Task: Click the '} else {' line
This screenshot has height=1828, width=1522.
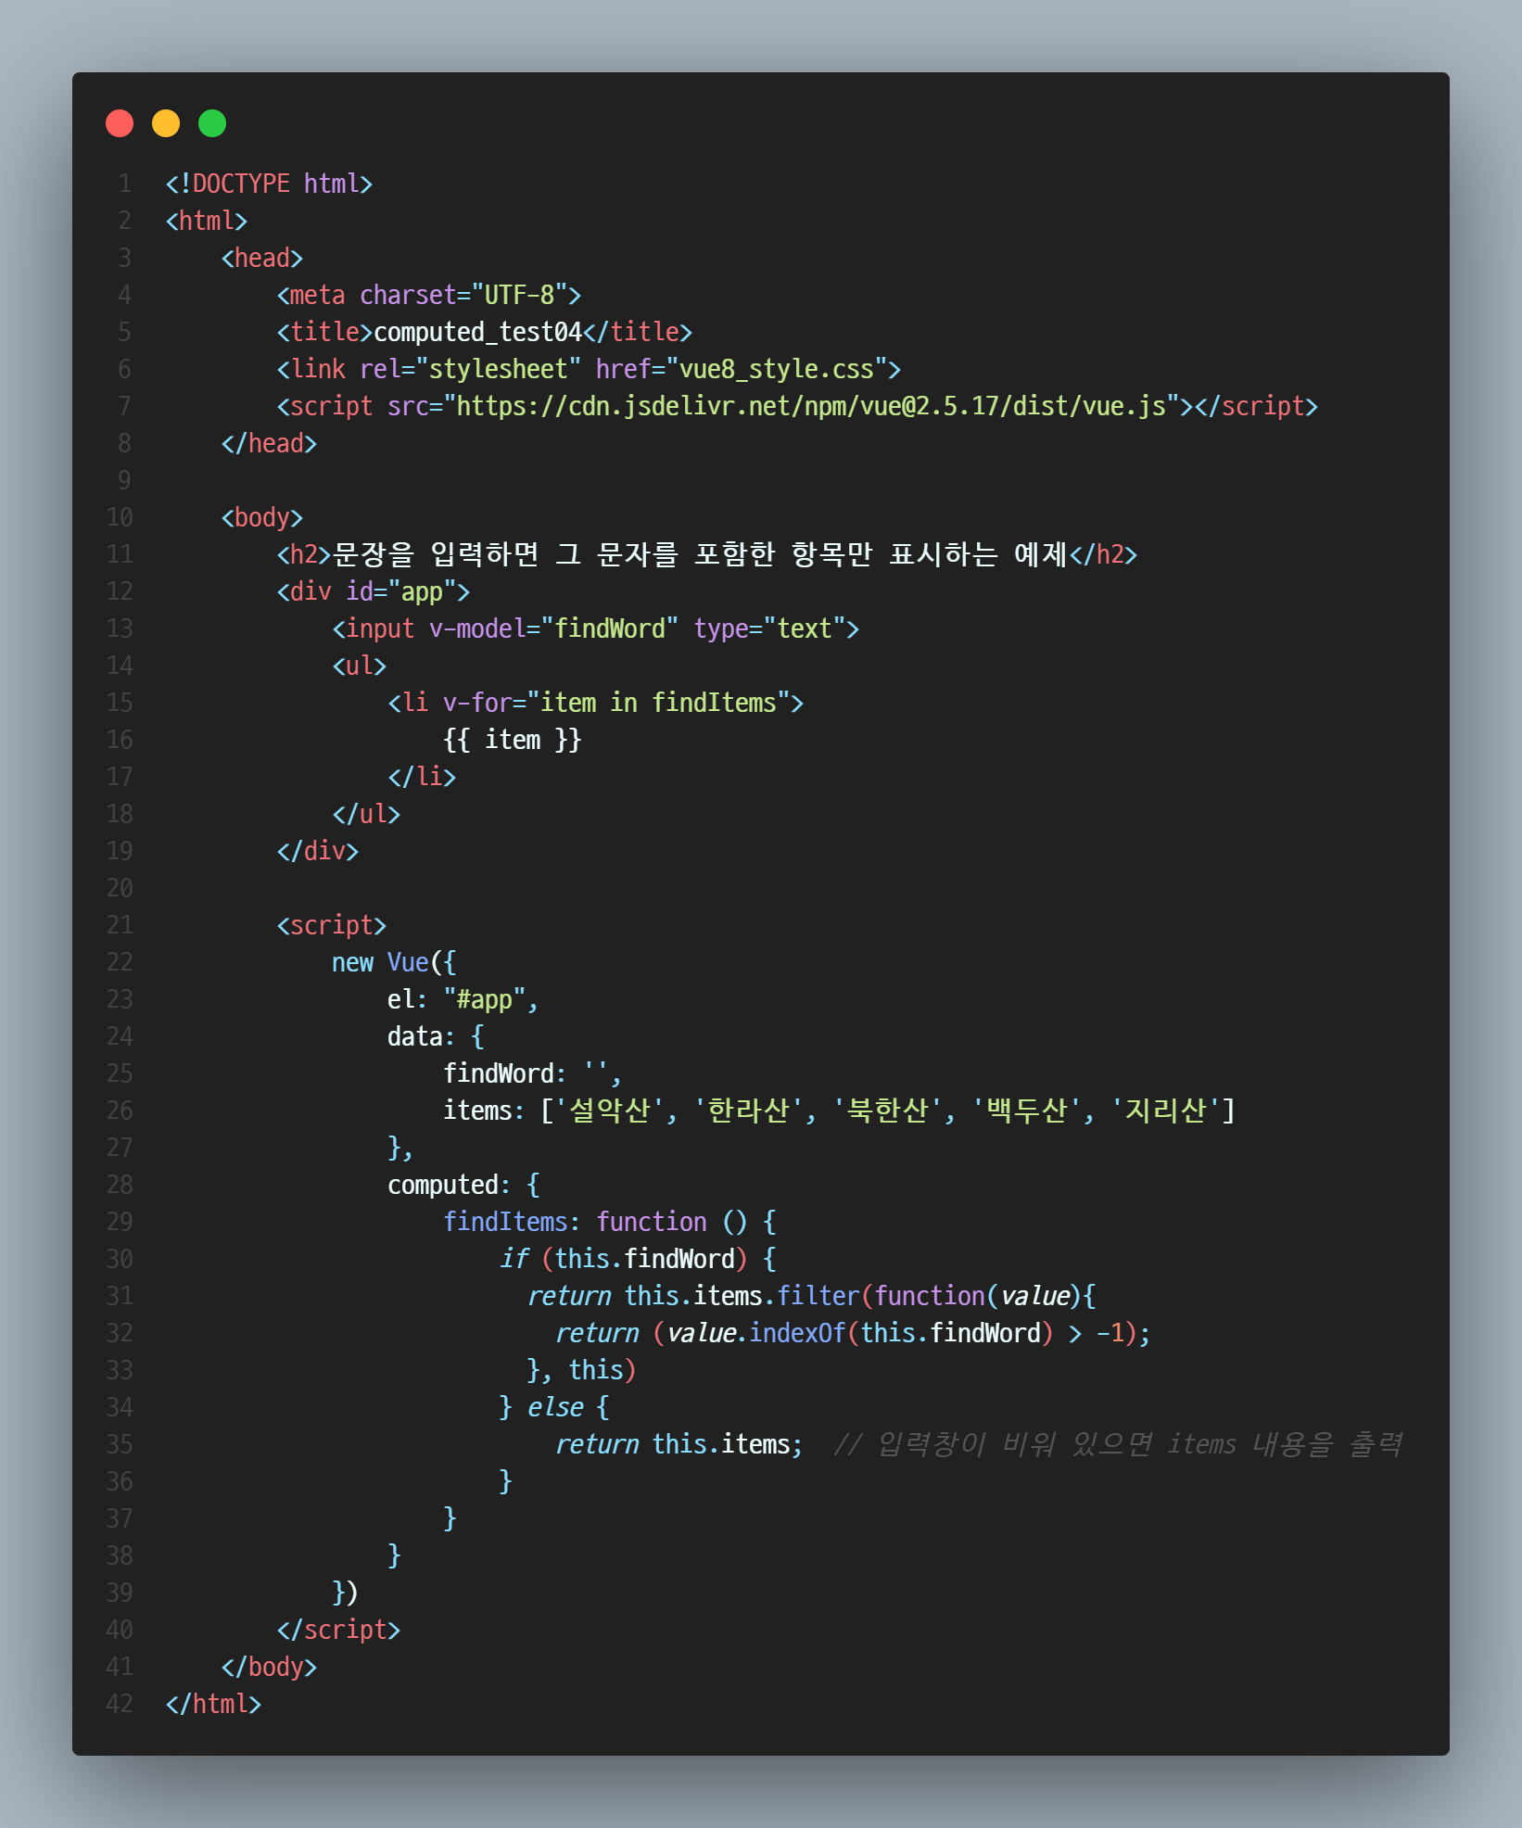Action: (x=554, y=1407)
